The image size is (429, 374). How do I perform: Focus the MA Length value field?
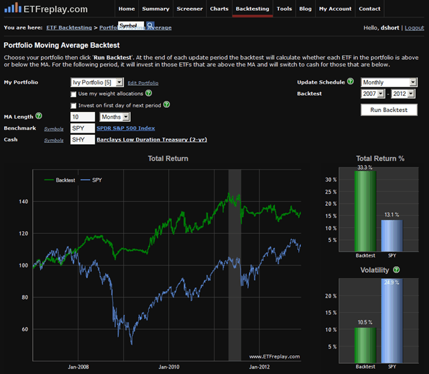click(82, 117)
